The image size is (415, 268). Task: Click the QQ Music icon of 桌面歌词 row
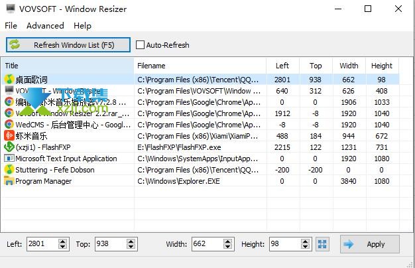pos(9,79)
